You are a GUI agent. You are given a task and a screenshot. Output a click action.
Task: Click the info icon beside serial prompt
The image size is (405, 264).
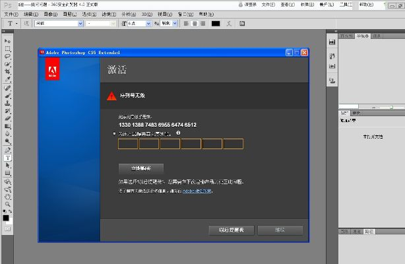pos(178,133)
